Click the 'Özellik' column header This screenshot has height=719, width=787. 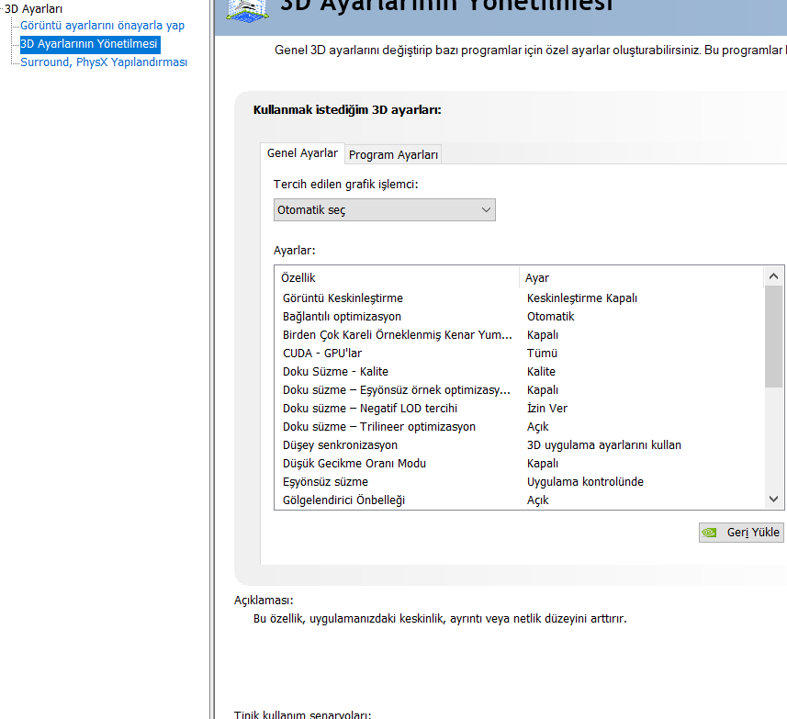(397, 278)
